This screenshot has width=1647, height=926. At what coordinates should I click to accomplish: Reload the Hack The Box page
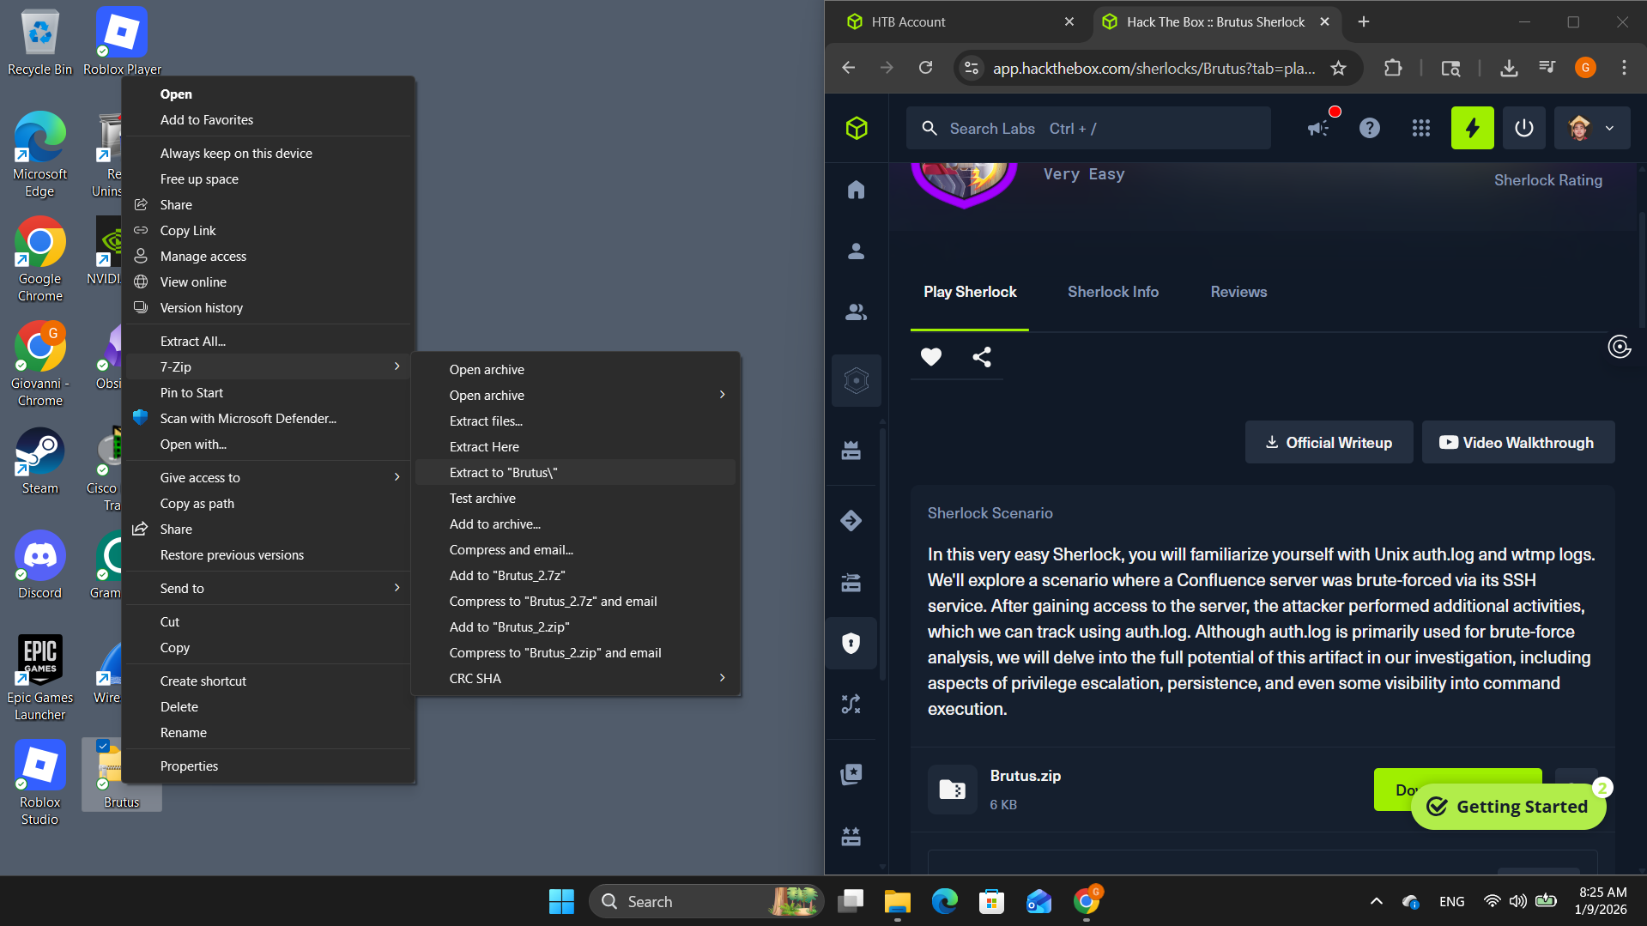(x=925, y=68)
